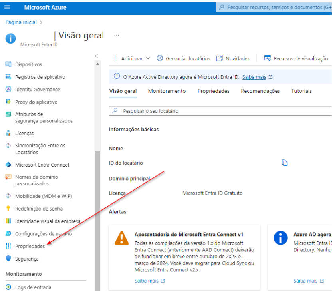The height and width of the screenshot is (291, 335).
Task: Click the Novidades external-link icon
Action: [220, 58]
